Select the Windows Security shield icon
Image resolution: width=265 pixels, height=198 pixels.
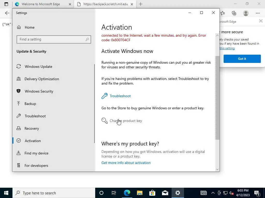click(19, 91)
